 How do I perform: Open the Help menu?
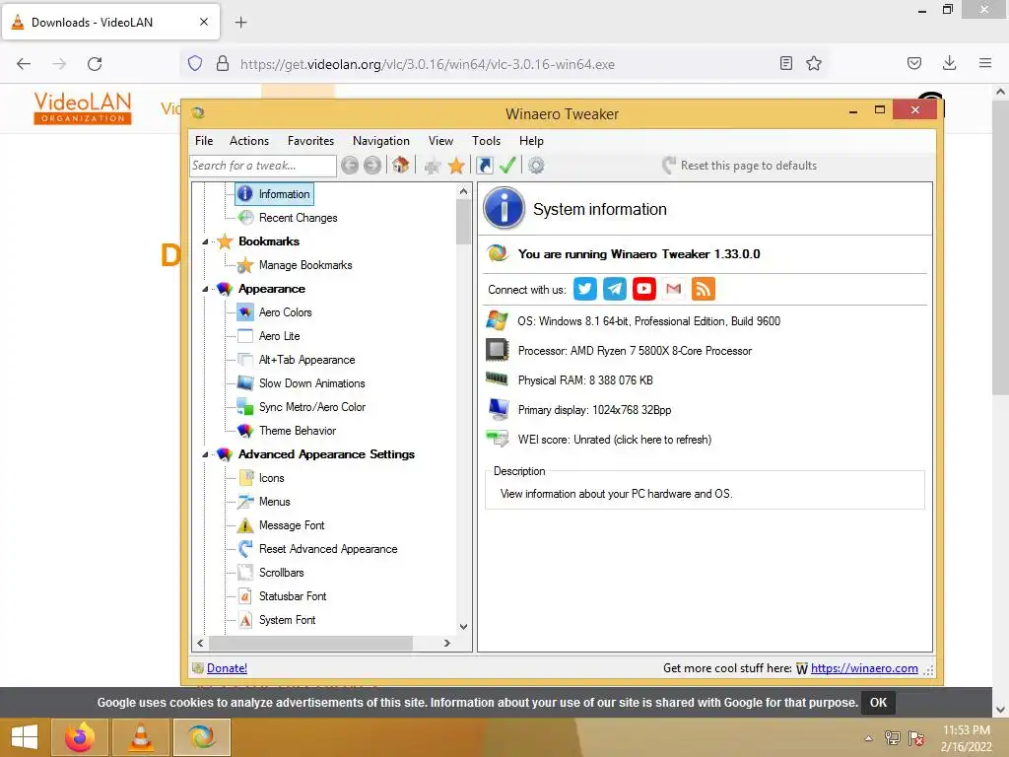(531, 140)
